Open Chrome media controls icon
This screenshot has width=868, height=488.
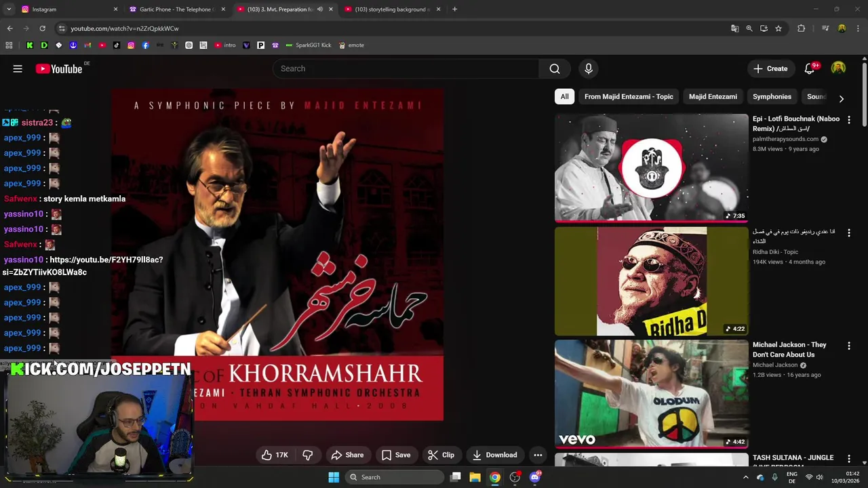[x=825, y=28]
